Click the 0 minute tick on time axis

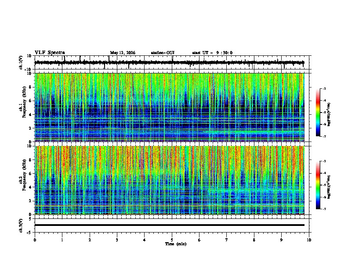[x=35, y=240]
